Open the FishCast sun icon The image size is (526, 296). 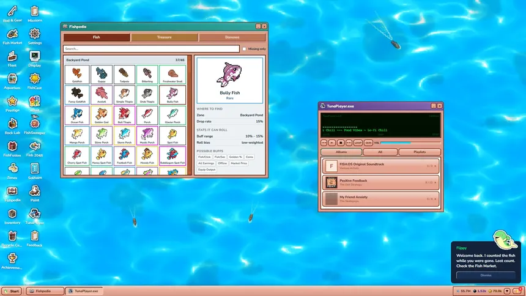point(34,81)
